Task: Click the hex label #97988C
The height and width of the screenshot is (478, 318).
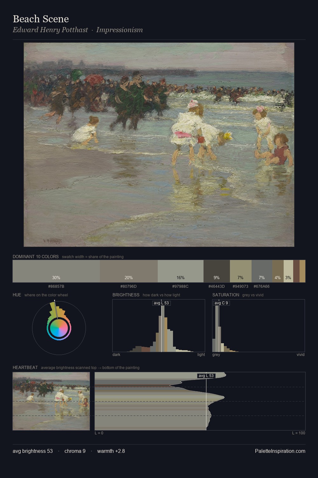Action: tap(180, 286)
